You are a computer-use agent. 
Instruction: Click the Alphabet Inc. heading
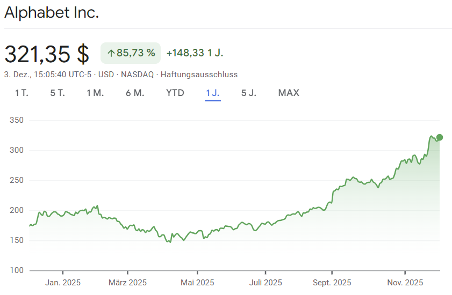click(x=52, y=13)
